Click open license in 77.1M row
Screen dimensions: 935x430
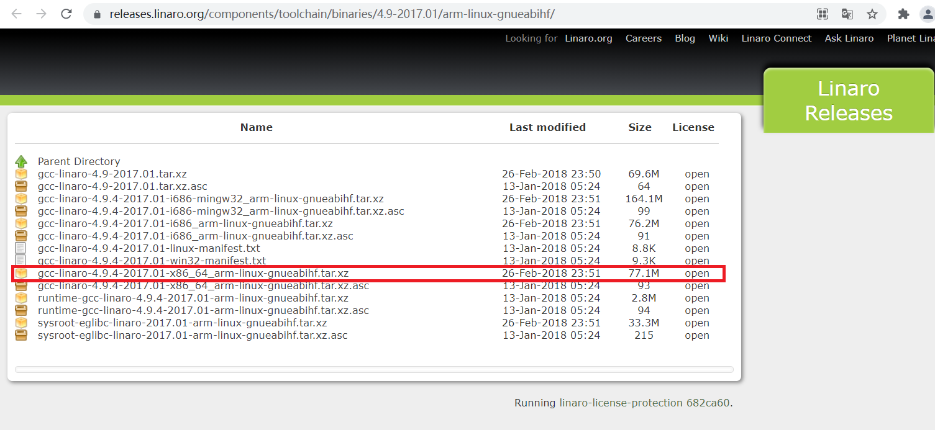point(697,273)
